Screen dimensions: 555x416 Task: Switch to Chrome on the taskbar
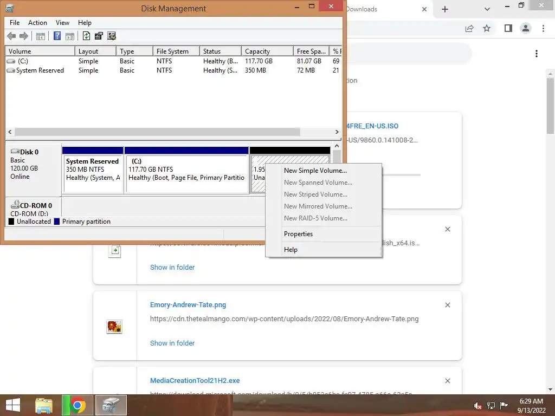77,405
